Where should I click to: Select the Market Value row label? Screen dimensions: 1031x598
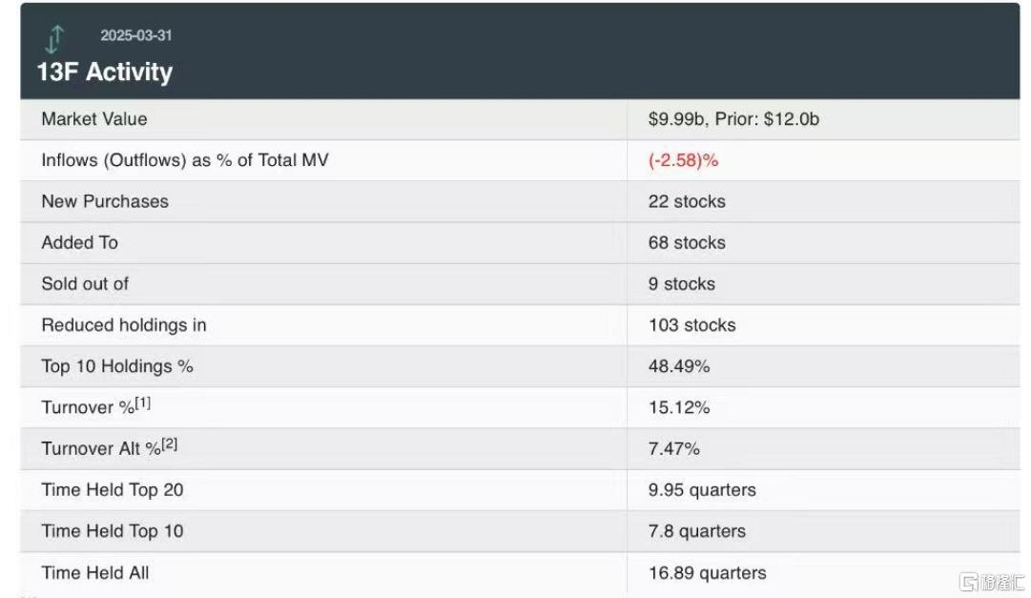(x=94, y=119)
